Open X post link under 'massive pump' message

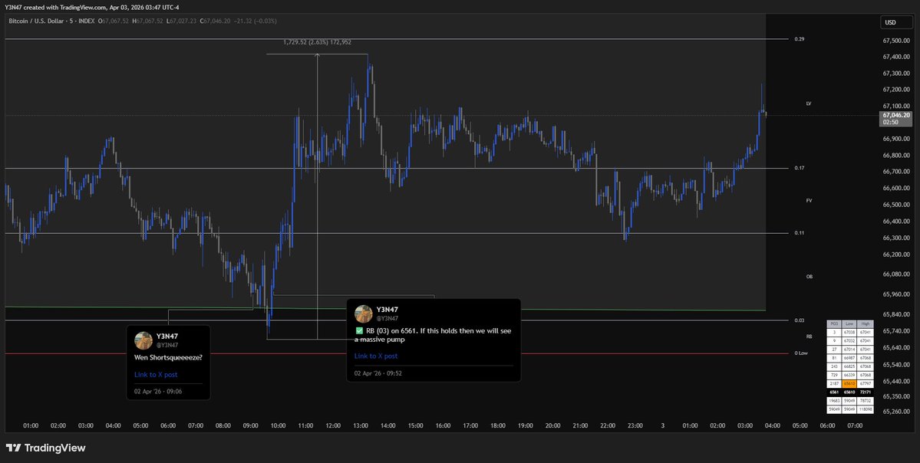[376, 356]
